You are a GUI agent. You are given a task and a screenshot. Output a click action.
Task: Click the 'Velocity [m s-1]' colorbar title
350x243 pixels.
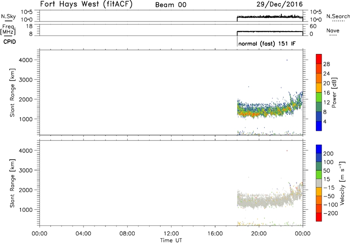(342, 183)
